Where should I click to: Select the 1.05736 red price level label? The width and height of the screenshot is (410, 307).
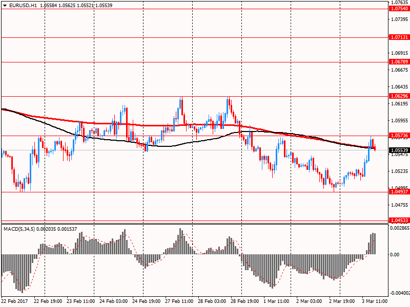pos(399,136)
